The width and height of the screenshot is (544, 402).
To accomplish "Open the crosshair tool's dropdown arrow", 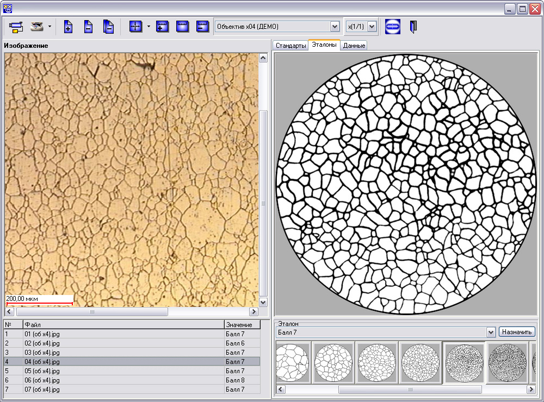I will point(149,27).
